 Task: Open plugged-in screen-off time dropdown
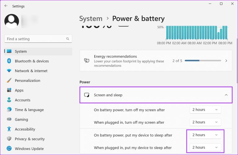coord(205,122)
